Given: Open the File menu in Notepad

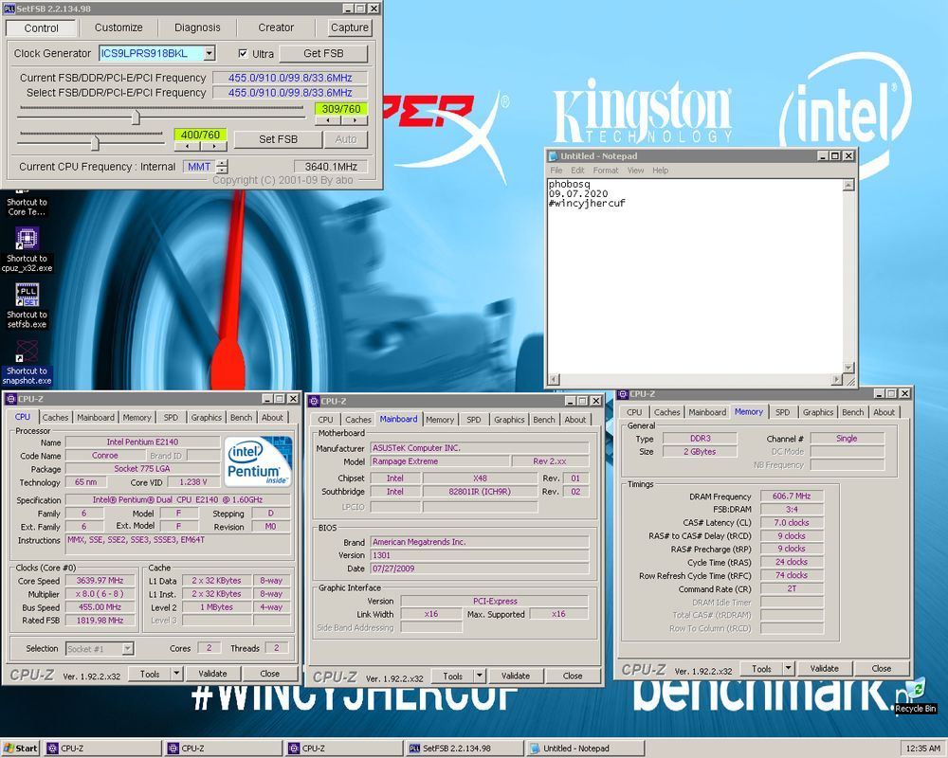Looking at the screenshot, I should pyautogui.click(x=556, y=171).
